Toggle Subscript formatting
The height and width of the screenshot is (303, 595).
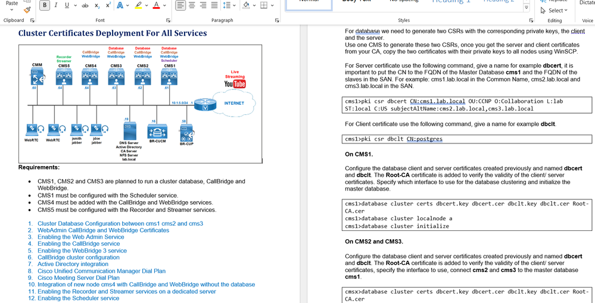97,5
